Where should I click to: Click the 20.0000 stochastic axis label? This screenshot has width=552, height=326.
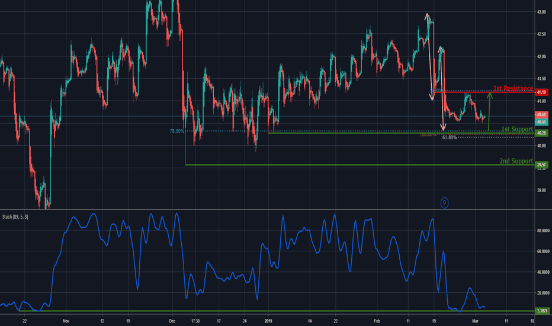point(543,293)
